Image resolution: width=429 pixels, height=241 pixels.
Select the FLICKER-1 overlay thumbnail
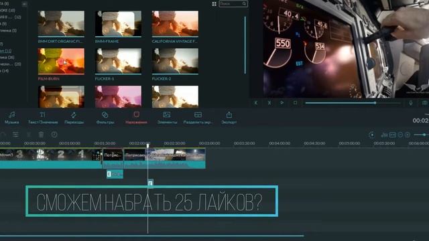118,61
